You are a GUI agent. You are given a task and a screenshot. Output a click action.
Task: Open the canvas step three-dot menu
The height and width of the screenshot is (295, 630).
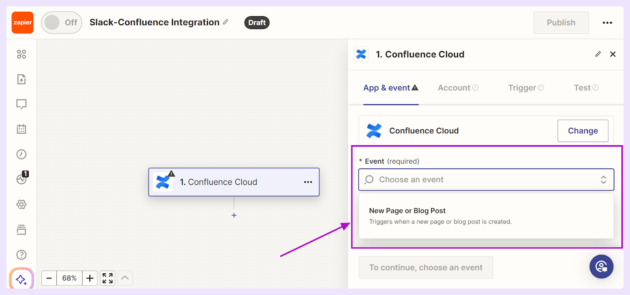[x=308, y=182]
